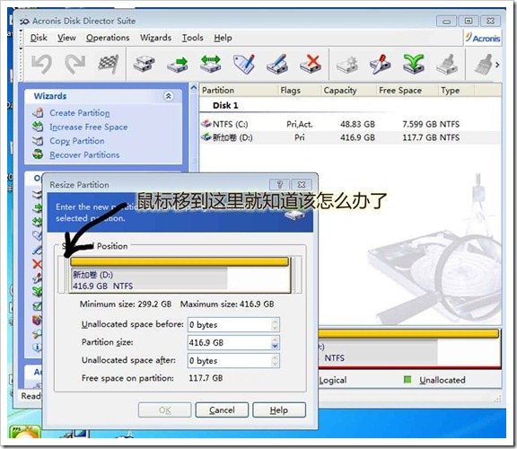
Task: Click the Create Partition wizard icon
Action: pos(38,112)
